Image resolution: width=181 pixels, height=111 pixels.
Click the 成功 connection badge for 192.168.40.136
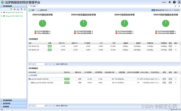point(50,50)
